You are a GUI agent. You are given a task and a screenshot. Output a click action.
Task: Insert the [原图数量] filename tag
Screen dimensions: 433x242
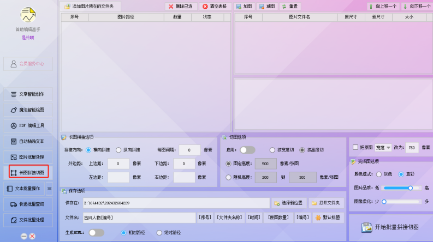click(278, 217)
